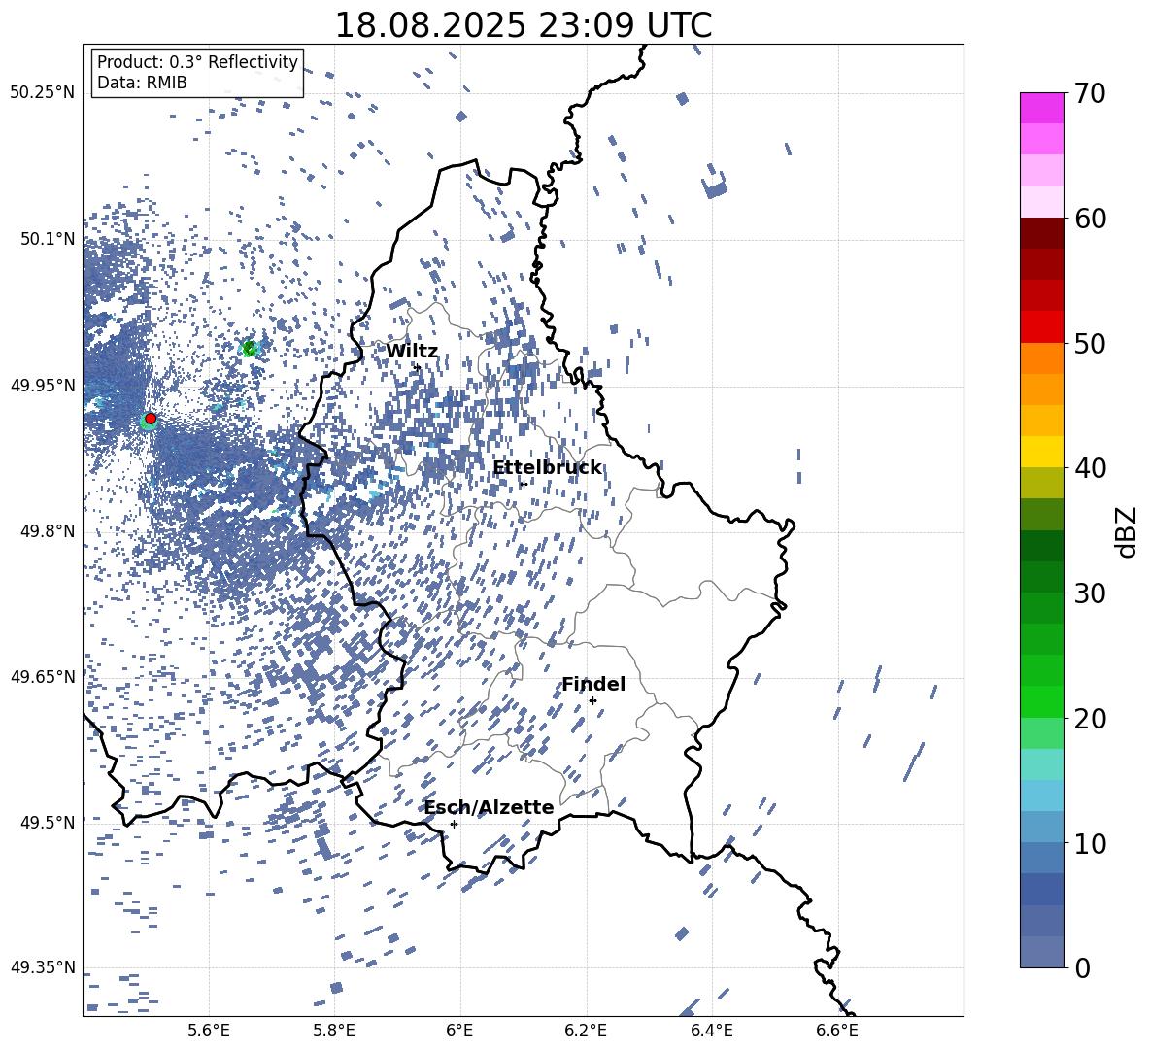
Task: Click the 49.5°N latitude tick label
Action: click(x=47, y=822)
